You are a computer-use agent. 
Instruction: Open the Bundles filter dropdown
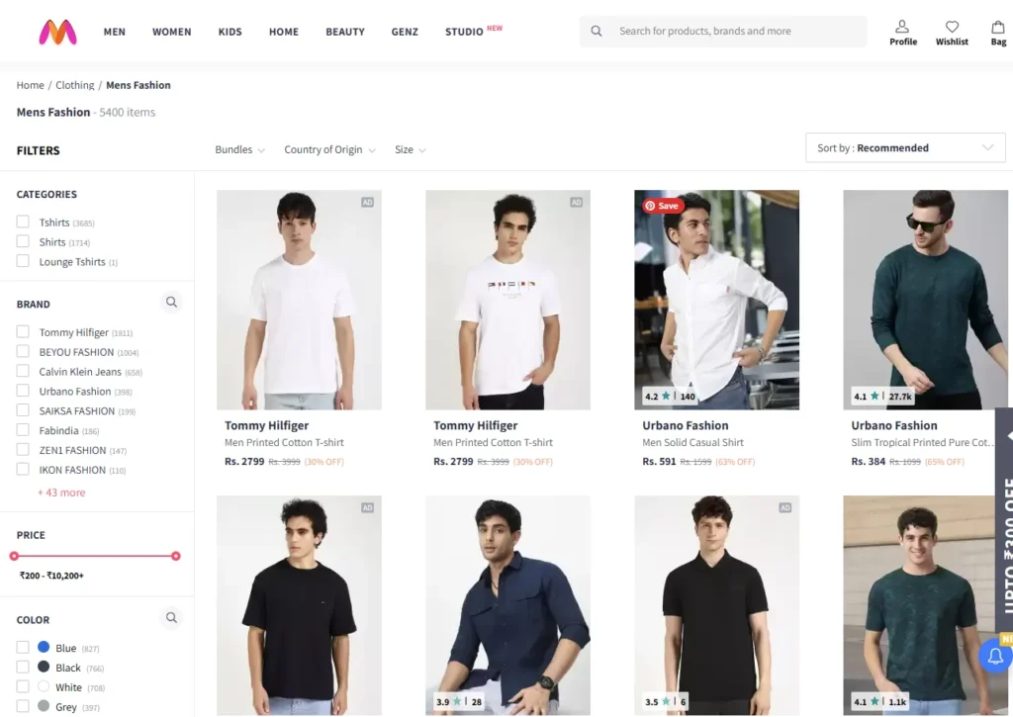coord(239,150)
